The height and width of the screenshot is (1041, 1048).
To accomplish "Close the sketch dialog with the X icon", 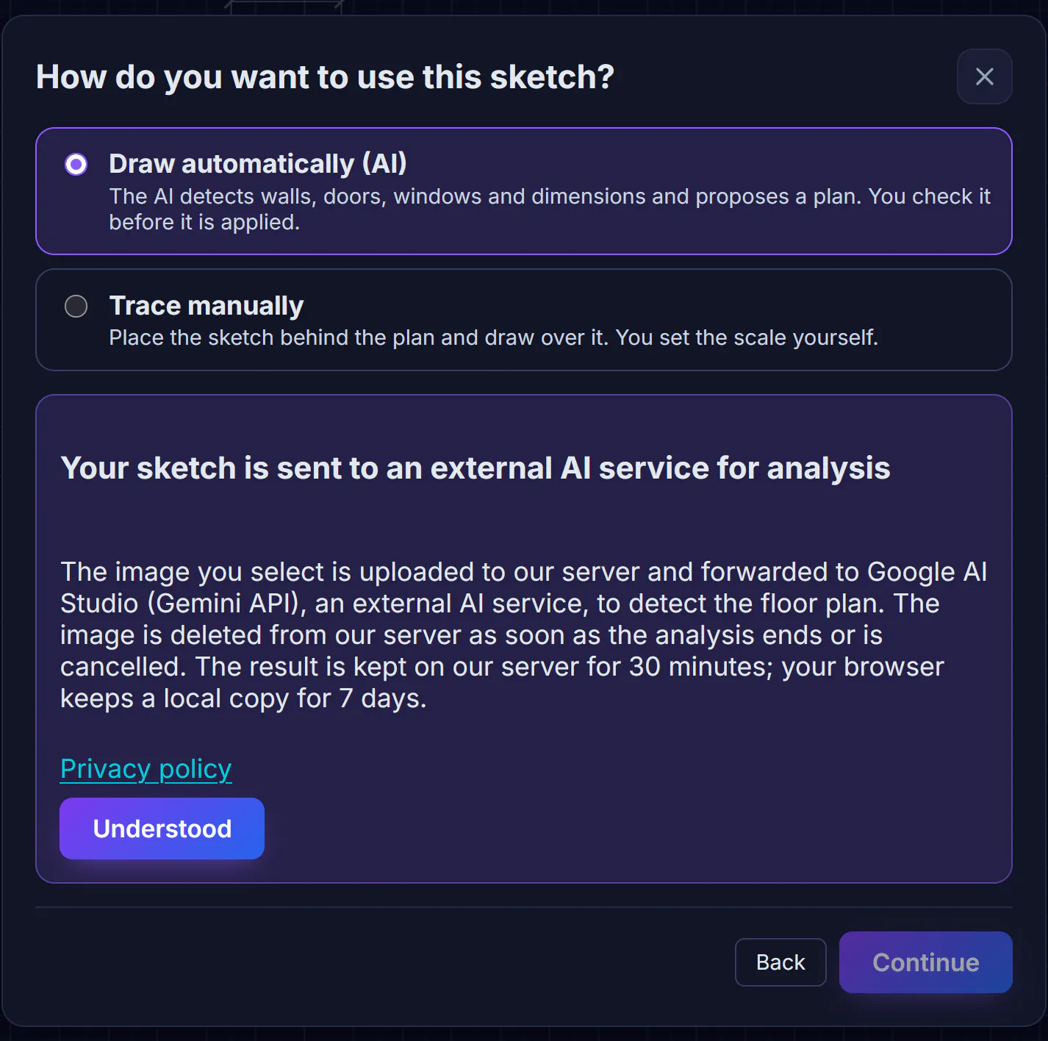I will pyautogui.click(x=984, y=76).
